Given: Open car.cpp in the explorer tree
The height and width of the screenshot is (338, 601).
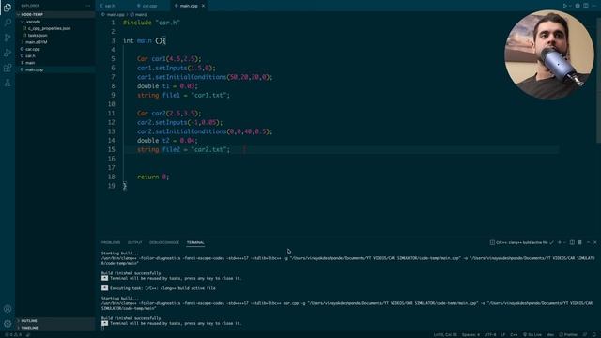Looking at the screenshot, I should [55, 49].
